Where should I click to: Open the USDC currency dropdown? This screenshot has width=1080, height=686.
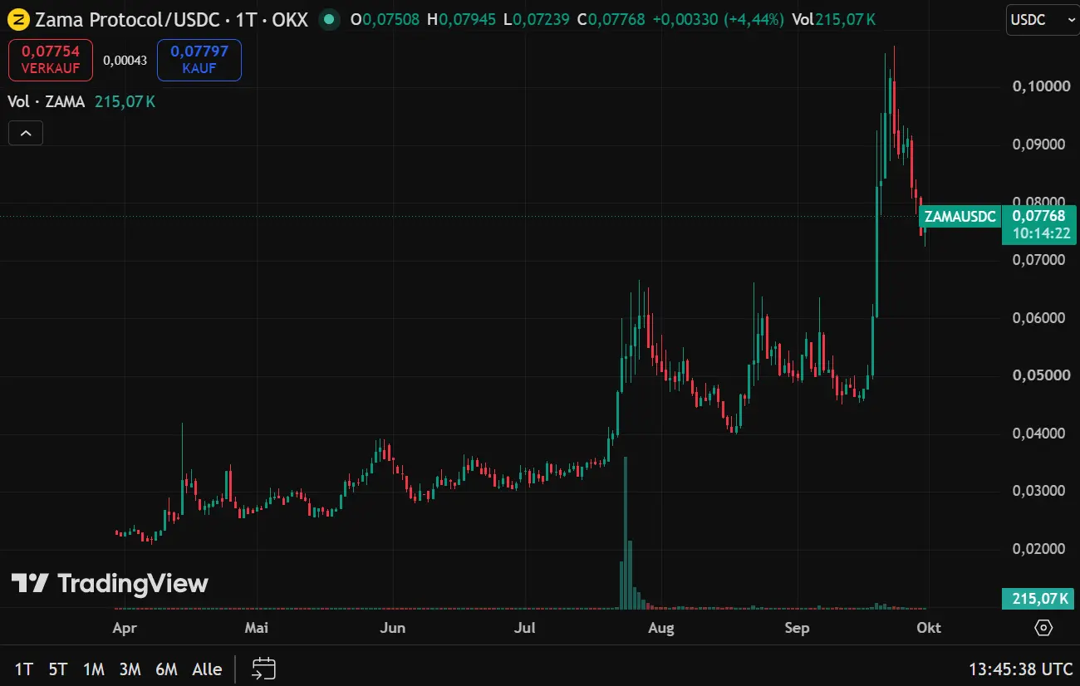pos(1043,20)
